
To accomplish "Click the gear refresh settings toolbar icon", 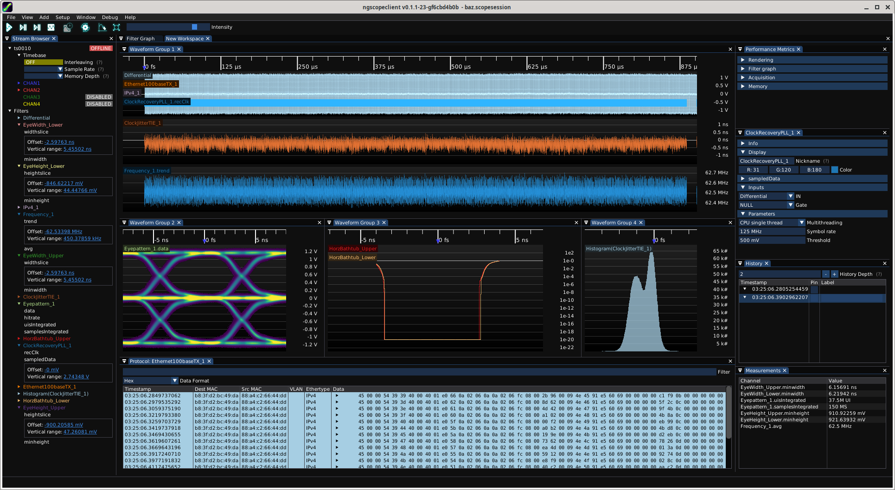I will tap(85, 27).
